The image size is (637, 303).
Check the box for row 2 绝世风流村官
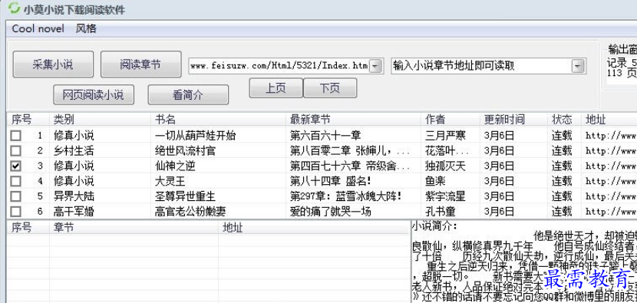16,151
